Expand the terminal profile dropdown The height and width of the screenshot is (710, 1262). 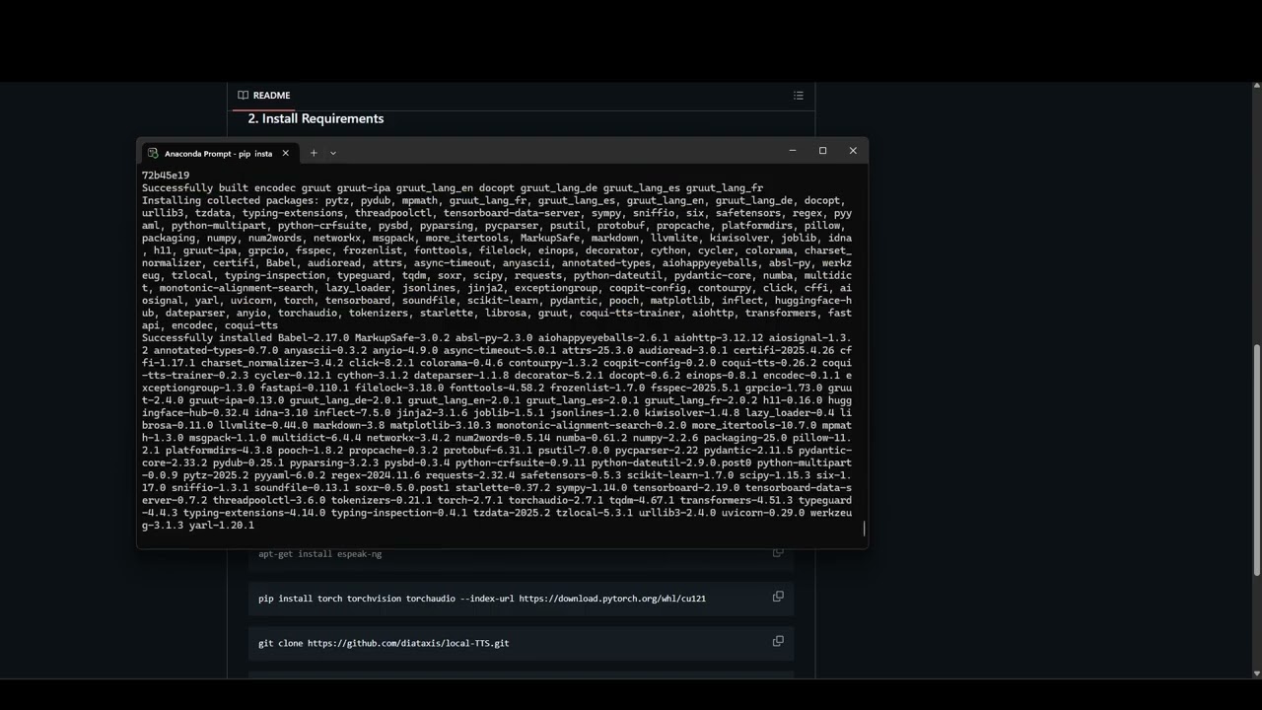(x=332, y=154)
